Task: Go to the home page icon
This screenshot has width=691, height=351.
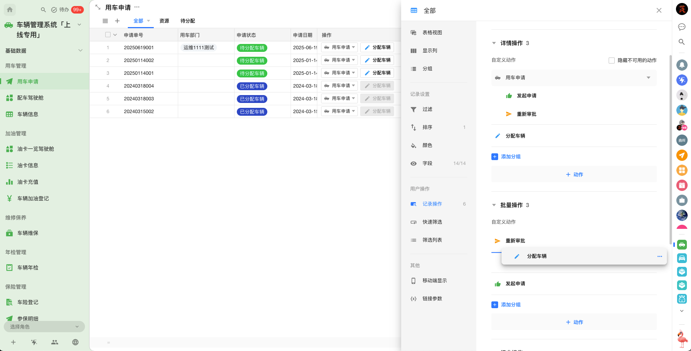Action: [x=10, y=10]
